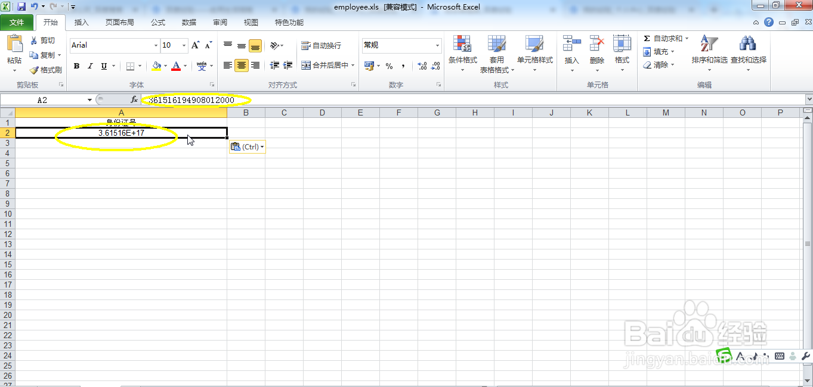Click the Undo arrow in quick access toolbar
This screenshot has width=813, height=387.
click(x=35, y=7)
